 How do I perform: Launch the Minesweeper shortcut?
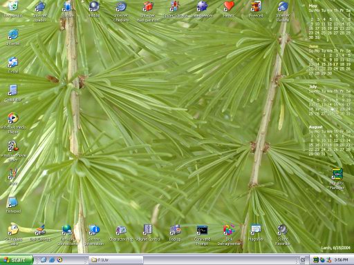(202, 9)
